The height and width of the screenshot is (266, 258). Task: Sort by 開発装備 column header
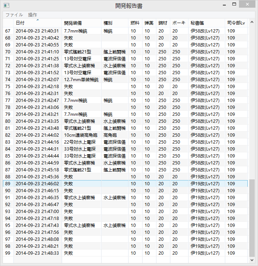click(x=82, y=23)
